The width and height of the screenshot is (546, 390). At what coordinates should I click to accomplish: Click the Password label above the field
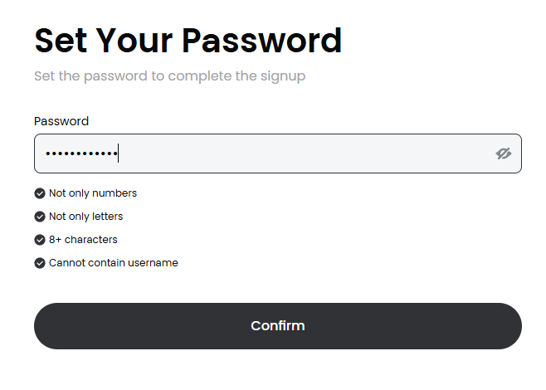click(61, 121)
